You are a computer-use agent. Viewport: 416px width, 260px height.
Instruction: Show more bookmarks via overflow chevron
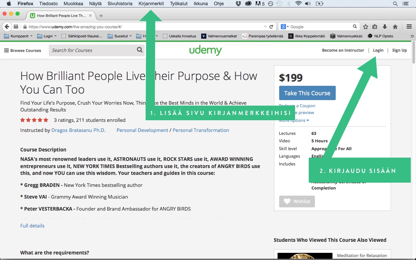pos(412,36)
